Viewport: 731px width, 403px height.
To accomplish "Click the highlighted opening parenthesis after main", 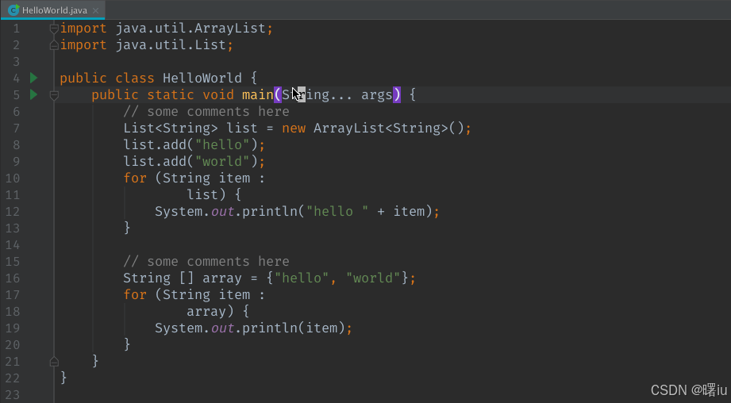I will 278,95.
